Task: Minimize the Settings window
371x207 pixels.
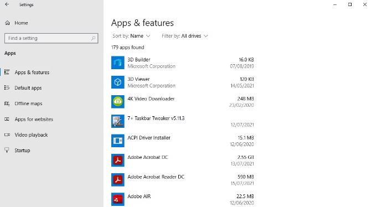Action: 335,4
